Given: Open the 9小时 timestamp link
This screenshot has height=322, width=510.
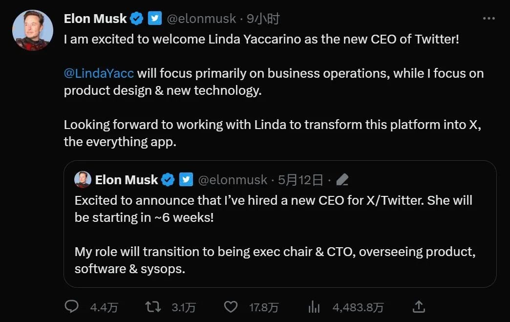Looking at the screenshot, I should 263,19.
